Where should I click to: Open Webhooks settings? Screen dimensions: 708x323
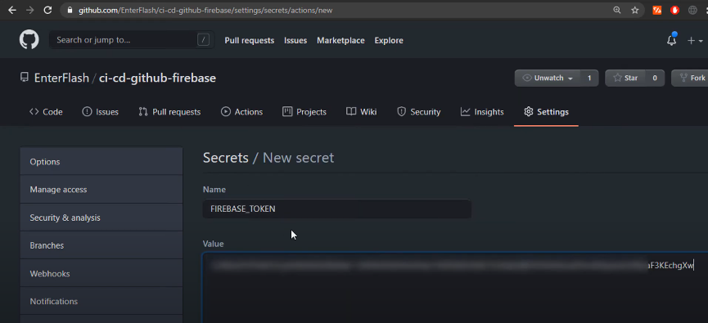click(x=101, y=273)
